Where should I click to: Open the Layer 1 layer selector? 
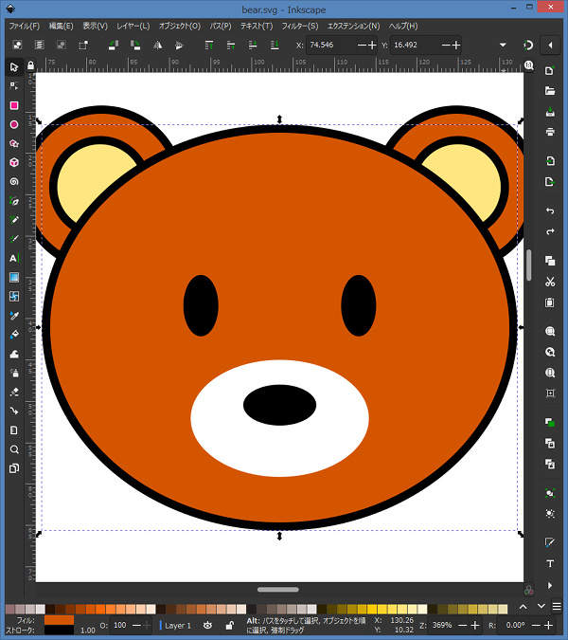pos(176,626)
